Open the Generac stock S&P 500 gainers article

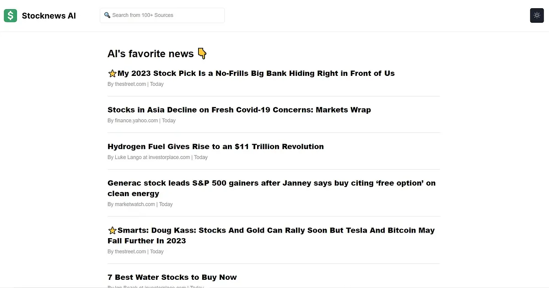(x=272, y=188)
